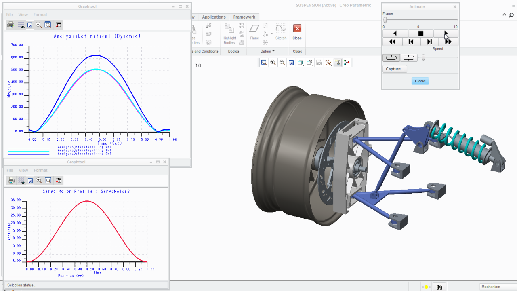Expand the datum Point dropdown arrow
Image resolution: width=517 pixels, height=291 pixels.
[272, 34]
